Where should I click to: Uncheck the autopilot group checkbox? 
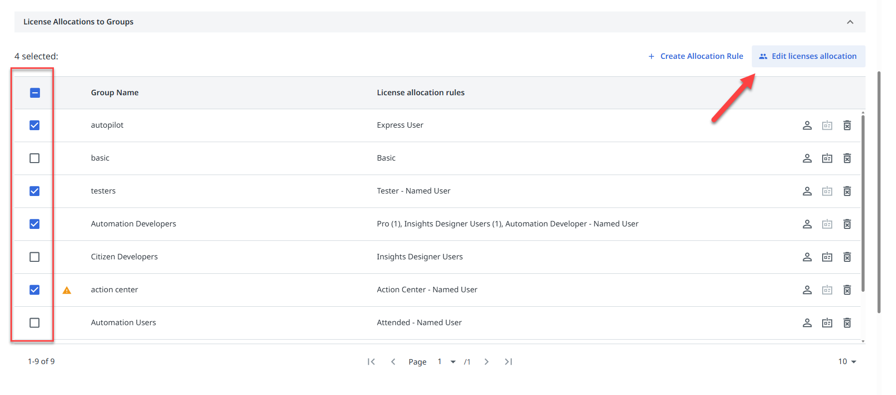pyautogui.click(x=34, y=125)
